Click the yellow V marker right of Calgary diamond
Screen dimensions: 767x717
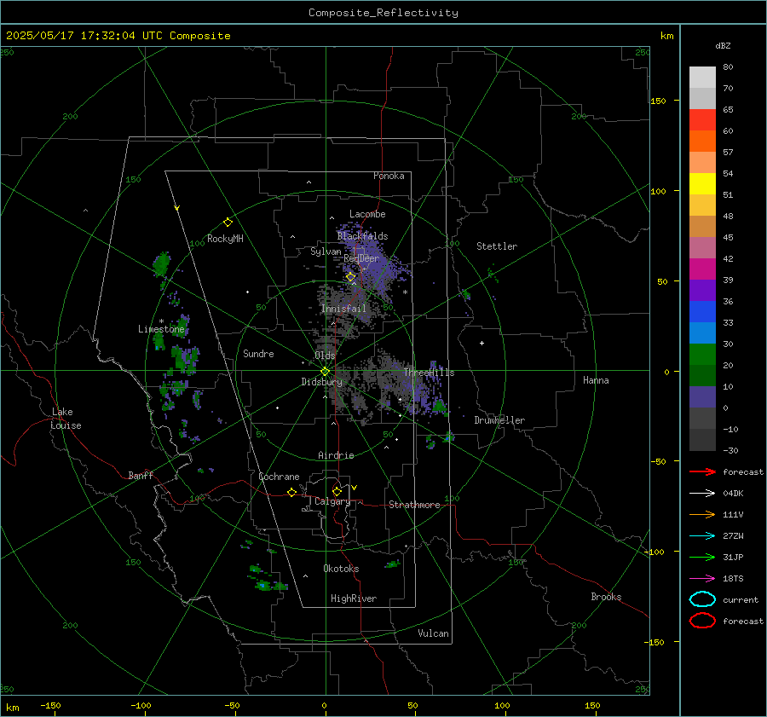click(354, 488)
